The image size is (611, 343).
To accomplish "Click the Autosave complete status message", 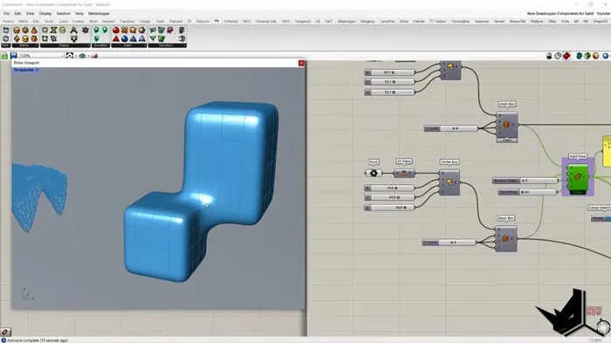I will [x=38, y=340].
